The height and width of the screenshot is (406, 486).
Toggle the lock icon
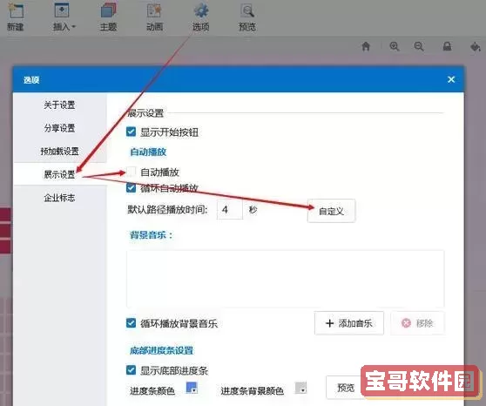447,46
